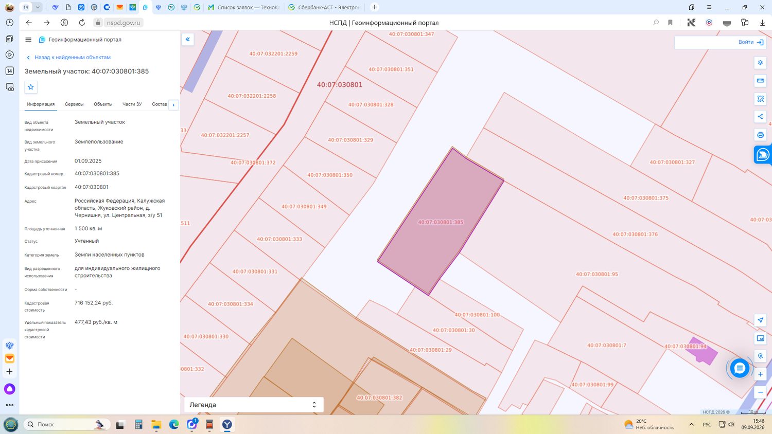Select parcel label 40:07:030801:385 on map
The width and height of the screenshot is (772, 434).
[x=441, y=223]
